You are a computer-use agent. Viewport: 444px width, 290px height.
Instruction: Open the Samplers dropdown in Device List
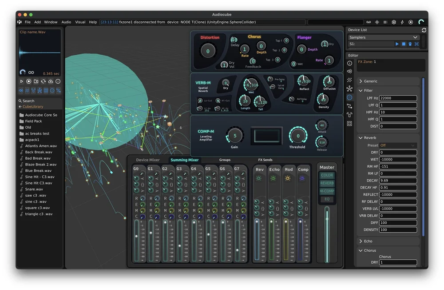pyautogui.click(x=383, y=37)
